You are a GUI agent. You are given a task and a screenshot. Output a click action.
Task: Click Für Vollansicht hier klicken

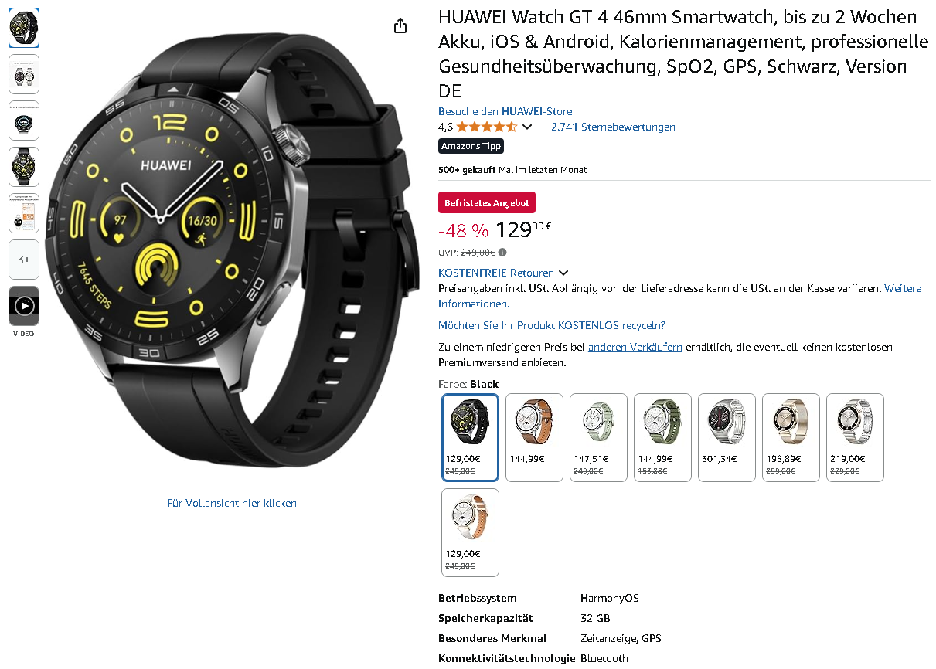(x=232, y=503)
